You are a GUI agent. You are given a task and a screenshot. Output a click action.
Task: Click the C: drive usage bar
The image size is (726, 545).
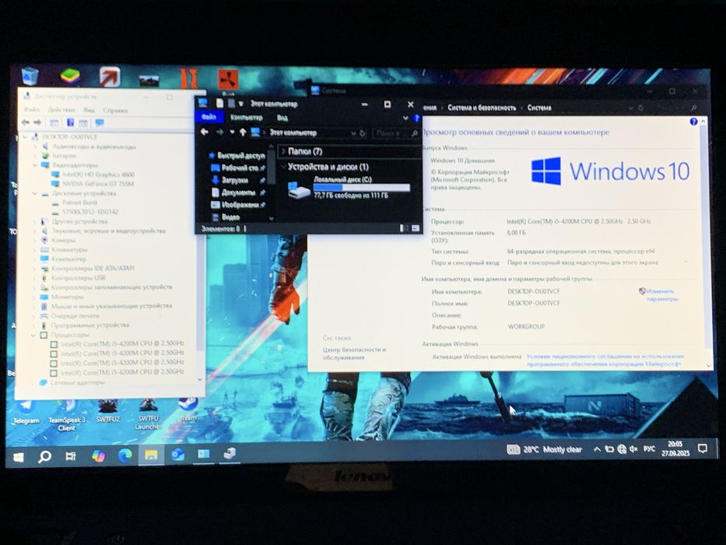click(361, 187)
